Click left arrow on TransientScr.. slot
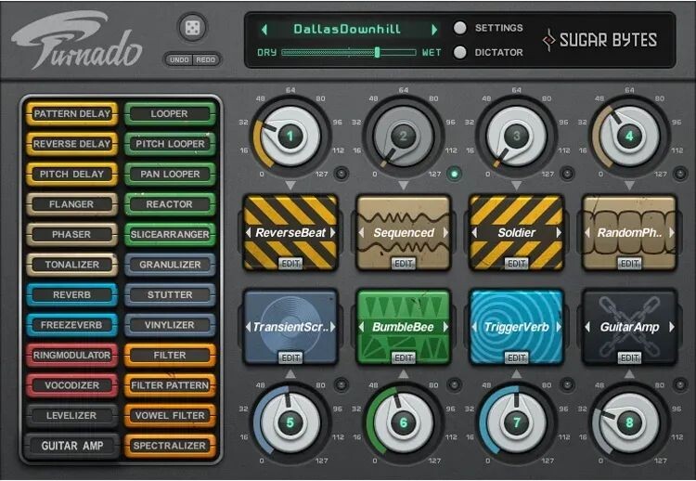 249,327
